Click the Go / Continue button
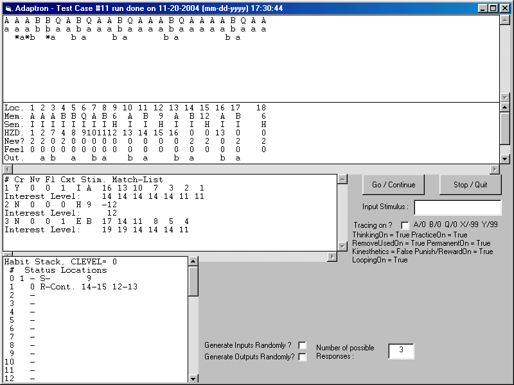514x385 pixels. [393, 185]
